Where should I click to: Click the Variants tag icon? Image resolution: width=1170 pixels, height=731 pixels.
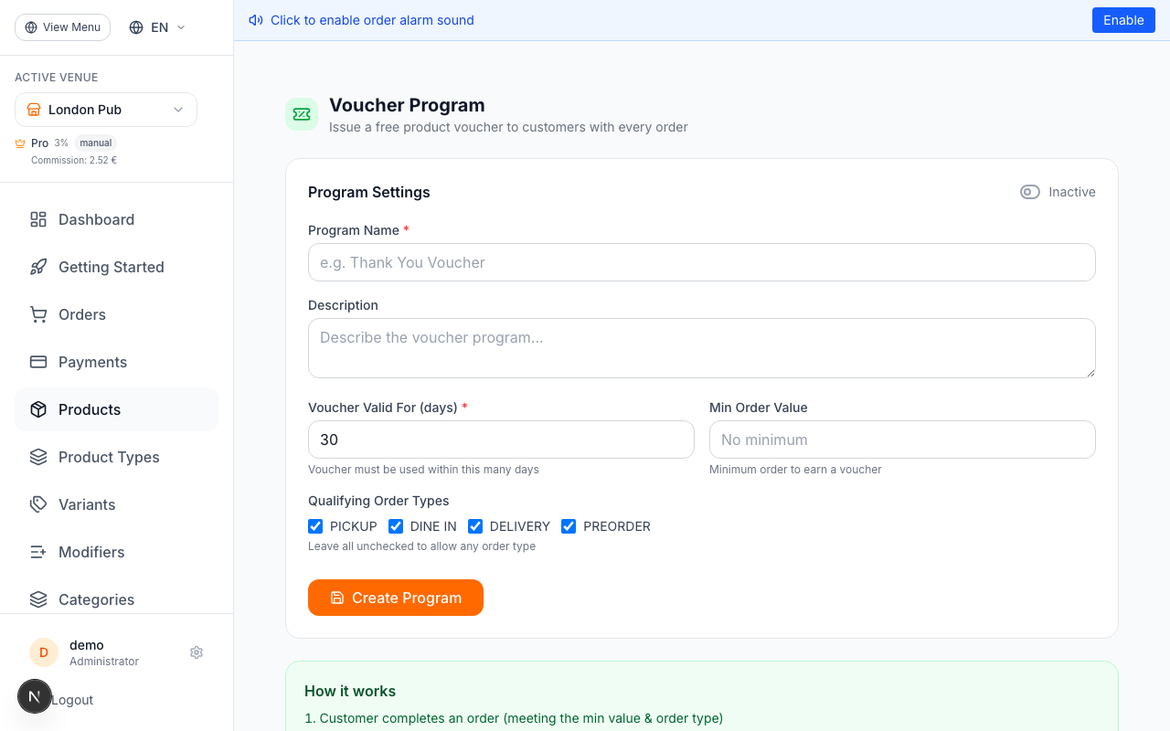pos(38,504)
